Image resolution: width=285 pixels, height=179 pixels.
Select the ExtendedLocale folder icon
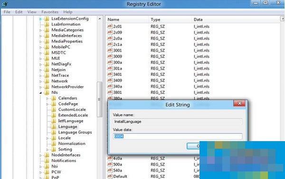pos(54,115)
